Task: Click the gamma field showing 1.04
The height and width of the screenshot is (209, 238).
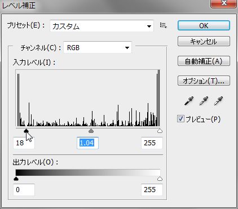Action: tap(87, 143)
